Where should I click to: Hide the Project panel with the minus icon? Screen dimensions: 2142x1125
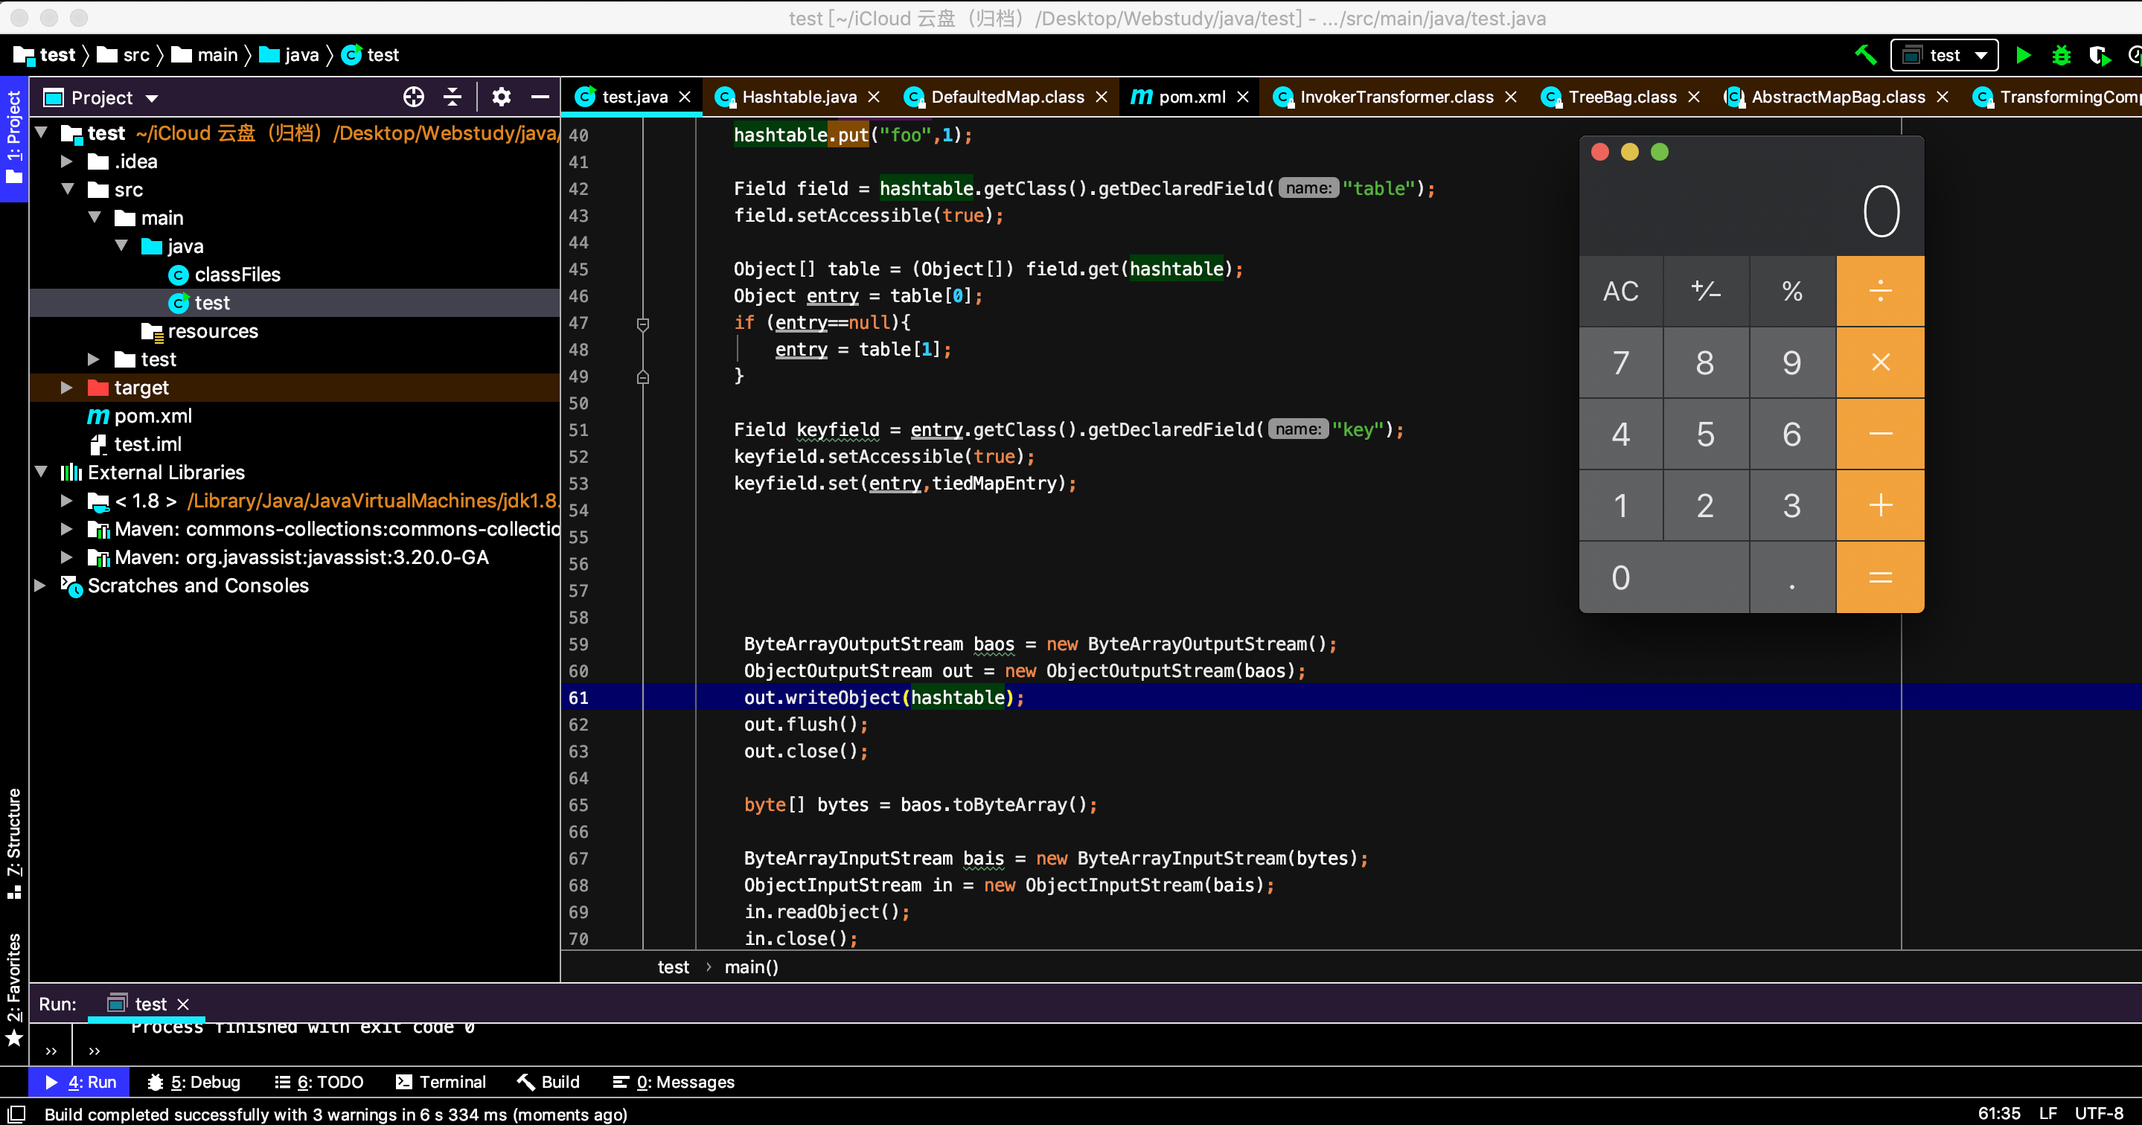pos(540,97)
